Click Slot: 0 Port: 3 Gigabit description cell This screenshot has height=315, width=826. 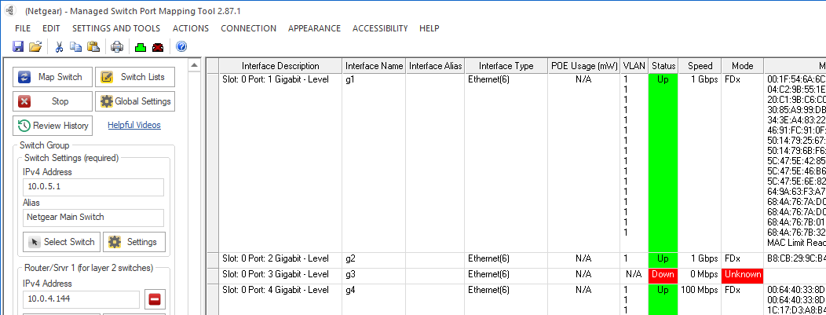coord(280,276)
